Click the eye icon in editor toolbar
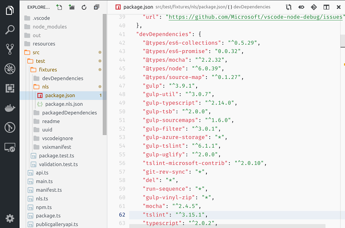345x228 pixels. [301, 7]
